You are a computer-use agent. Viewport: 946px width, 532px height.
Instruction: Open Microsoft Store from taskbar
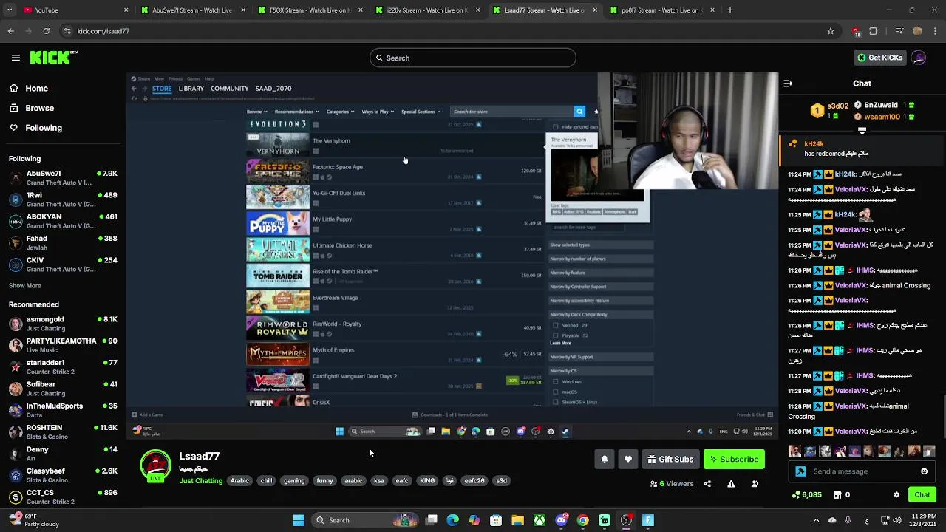pos(496,520)
